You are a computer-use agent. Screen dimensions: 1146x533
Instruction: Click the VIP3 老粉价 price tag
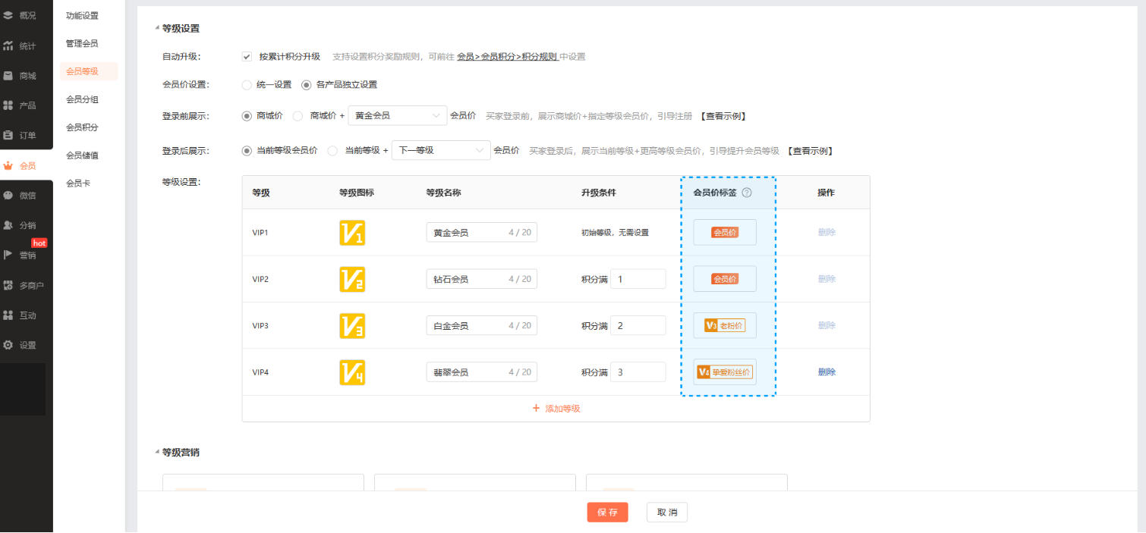coord(725,325)
